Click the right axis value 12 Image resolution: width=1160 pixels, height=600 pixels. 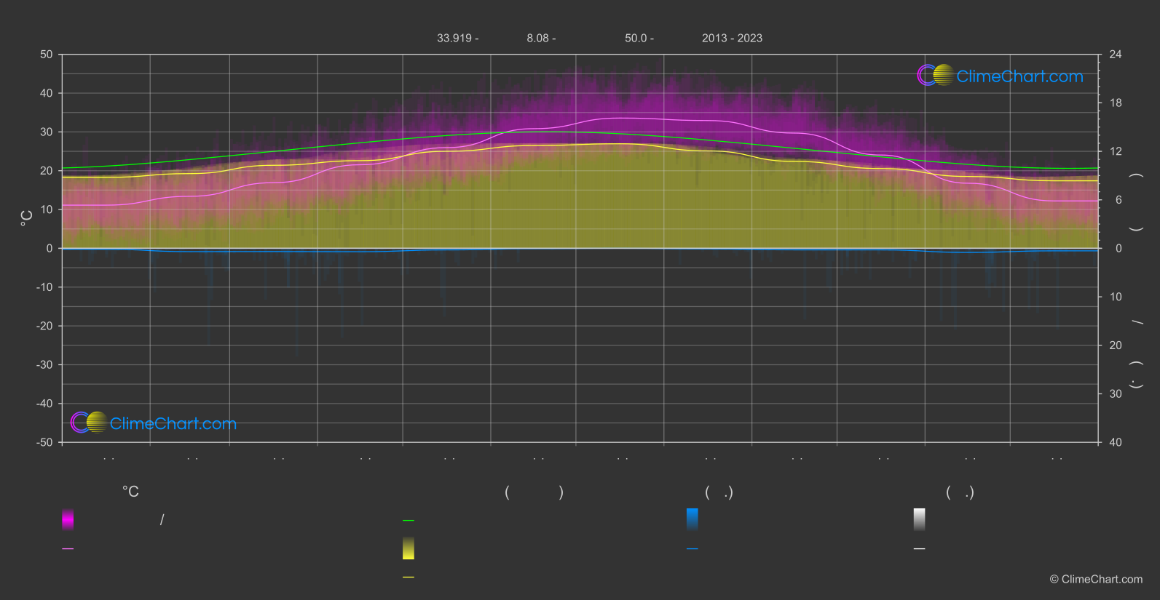1116,151
